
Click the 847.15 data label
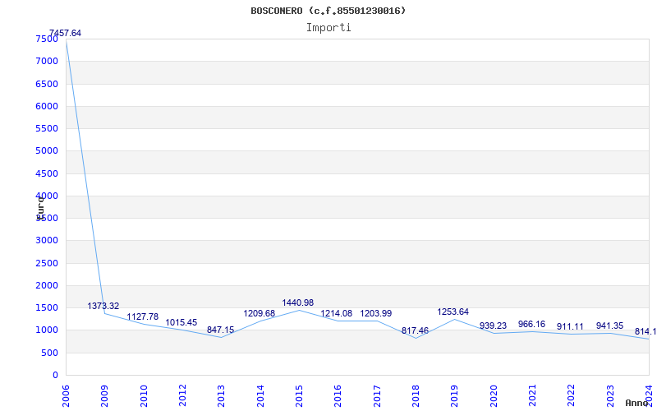point(220,330)
